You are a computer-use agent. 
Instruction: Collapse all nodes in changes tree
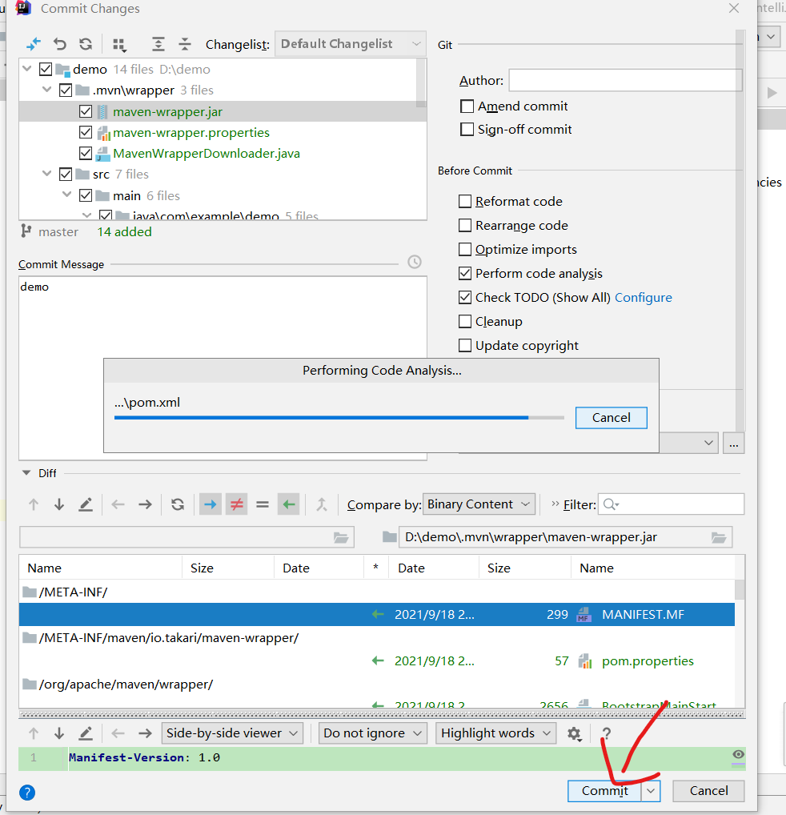pos(185,45)
